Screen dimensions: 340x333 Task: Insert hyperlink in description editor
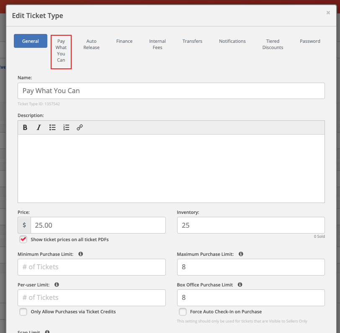click(x=80, y=127)
